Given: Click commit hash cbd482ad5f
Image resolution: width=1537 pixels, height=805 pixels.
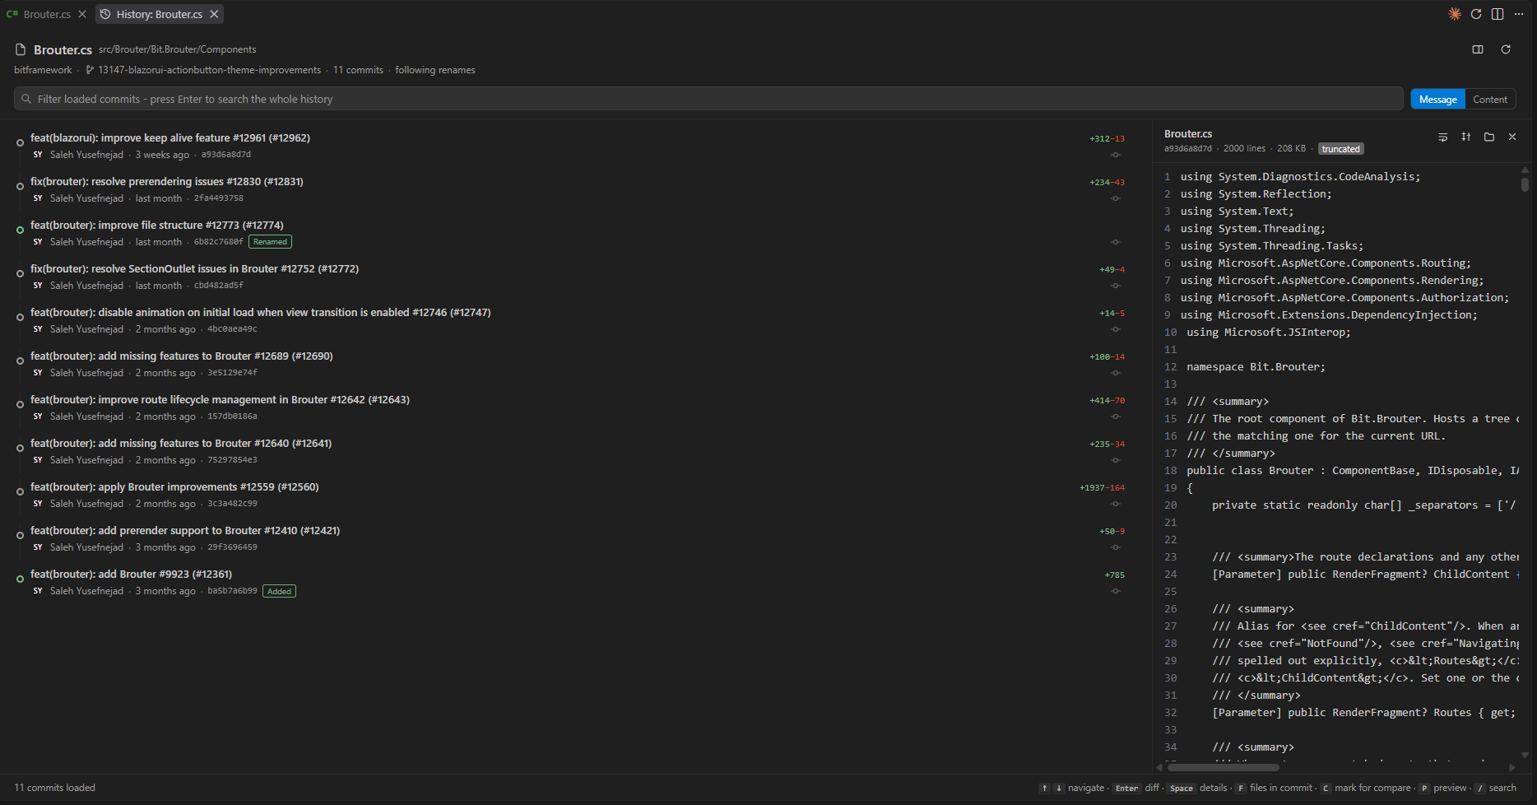Looking at the screenshot, I should tap(218, 286).
